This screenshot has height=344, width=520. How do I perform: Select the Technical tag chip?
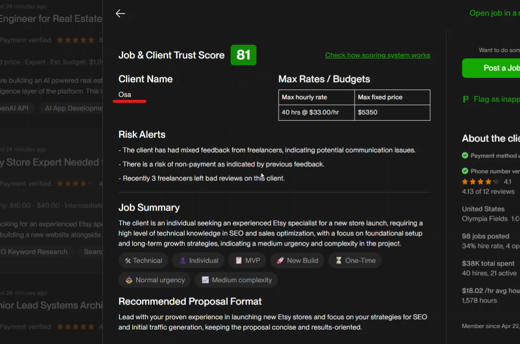click(143, 261)
